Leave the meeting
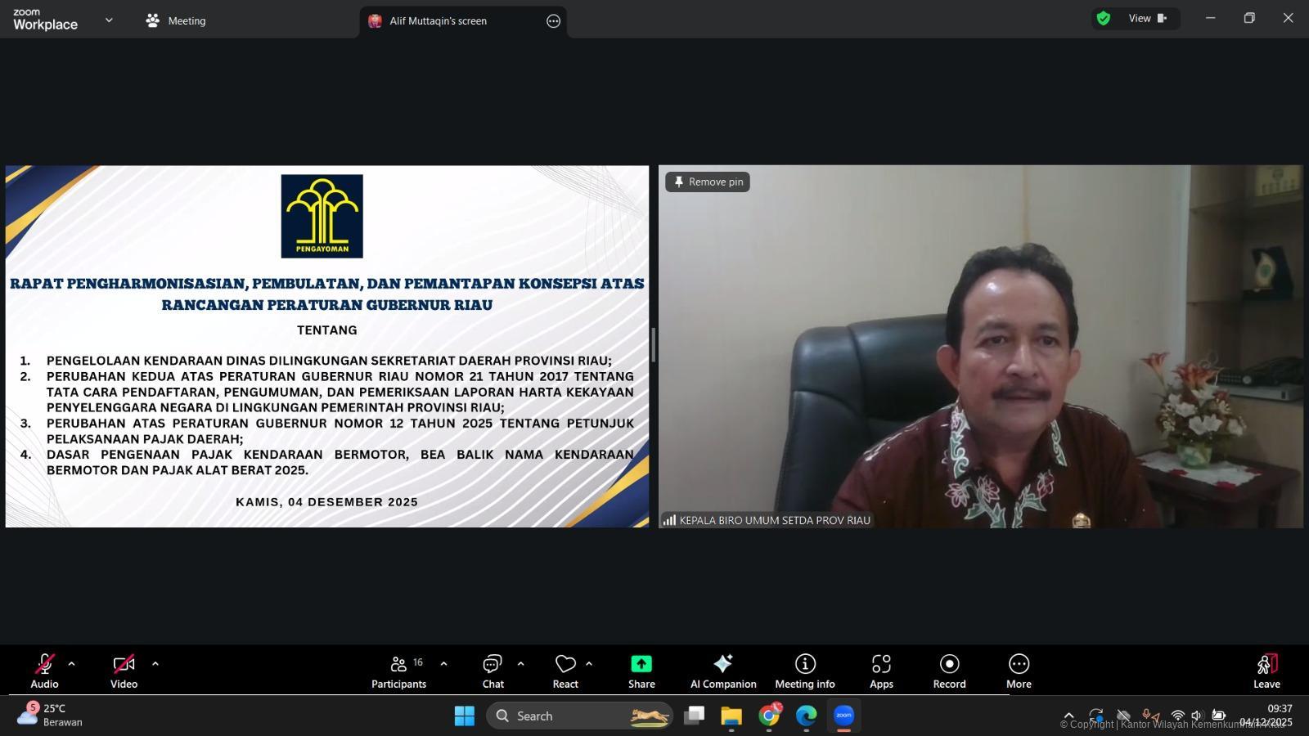This screenshot has width=1309, height=736. [1266, 671]
